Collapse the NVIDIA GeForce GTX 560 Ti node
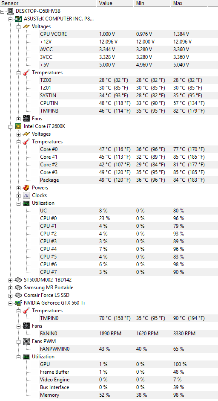 (10, 303)
